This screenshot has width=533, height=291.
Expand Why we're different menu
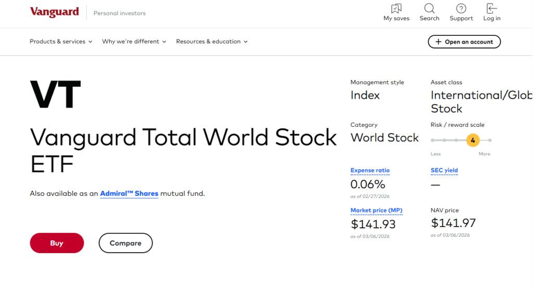pos(134,42)
